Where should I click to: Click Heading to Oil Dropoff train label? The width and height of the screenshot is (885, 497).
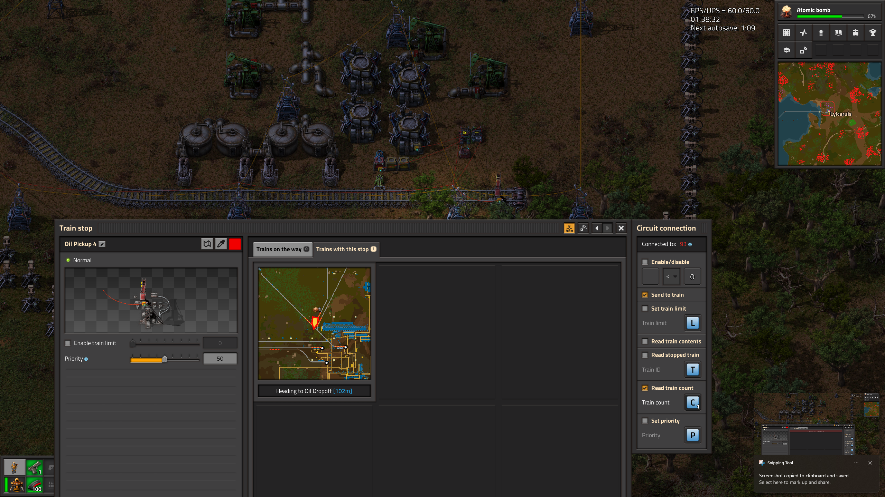(x=314, y=391)
